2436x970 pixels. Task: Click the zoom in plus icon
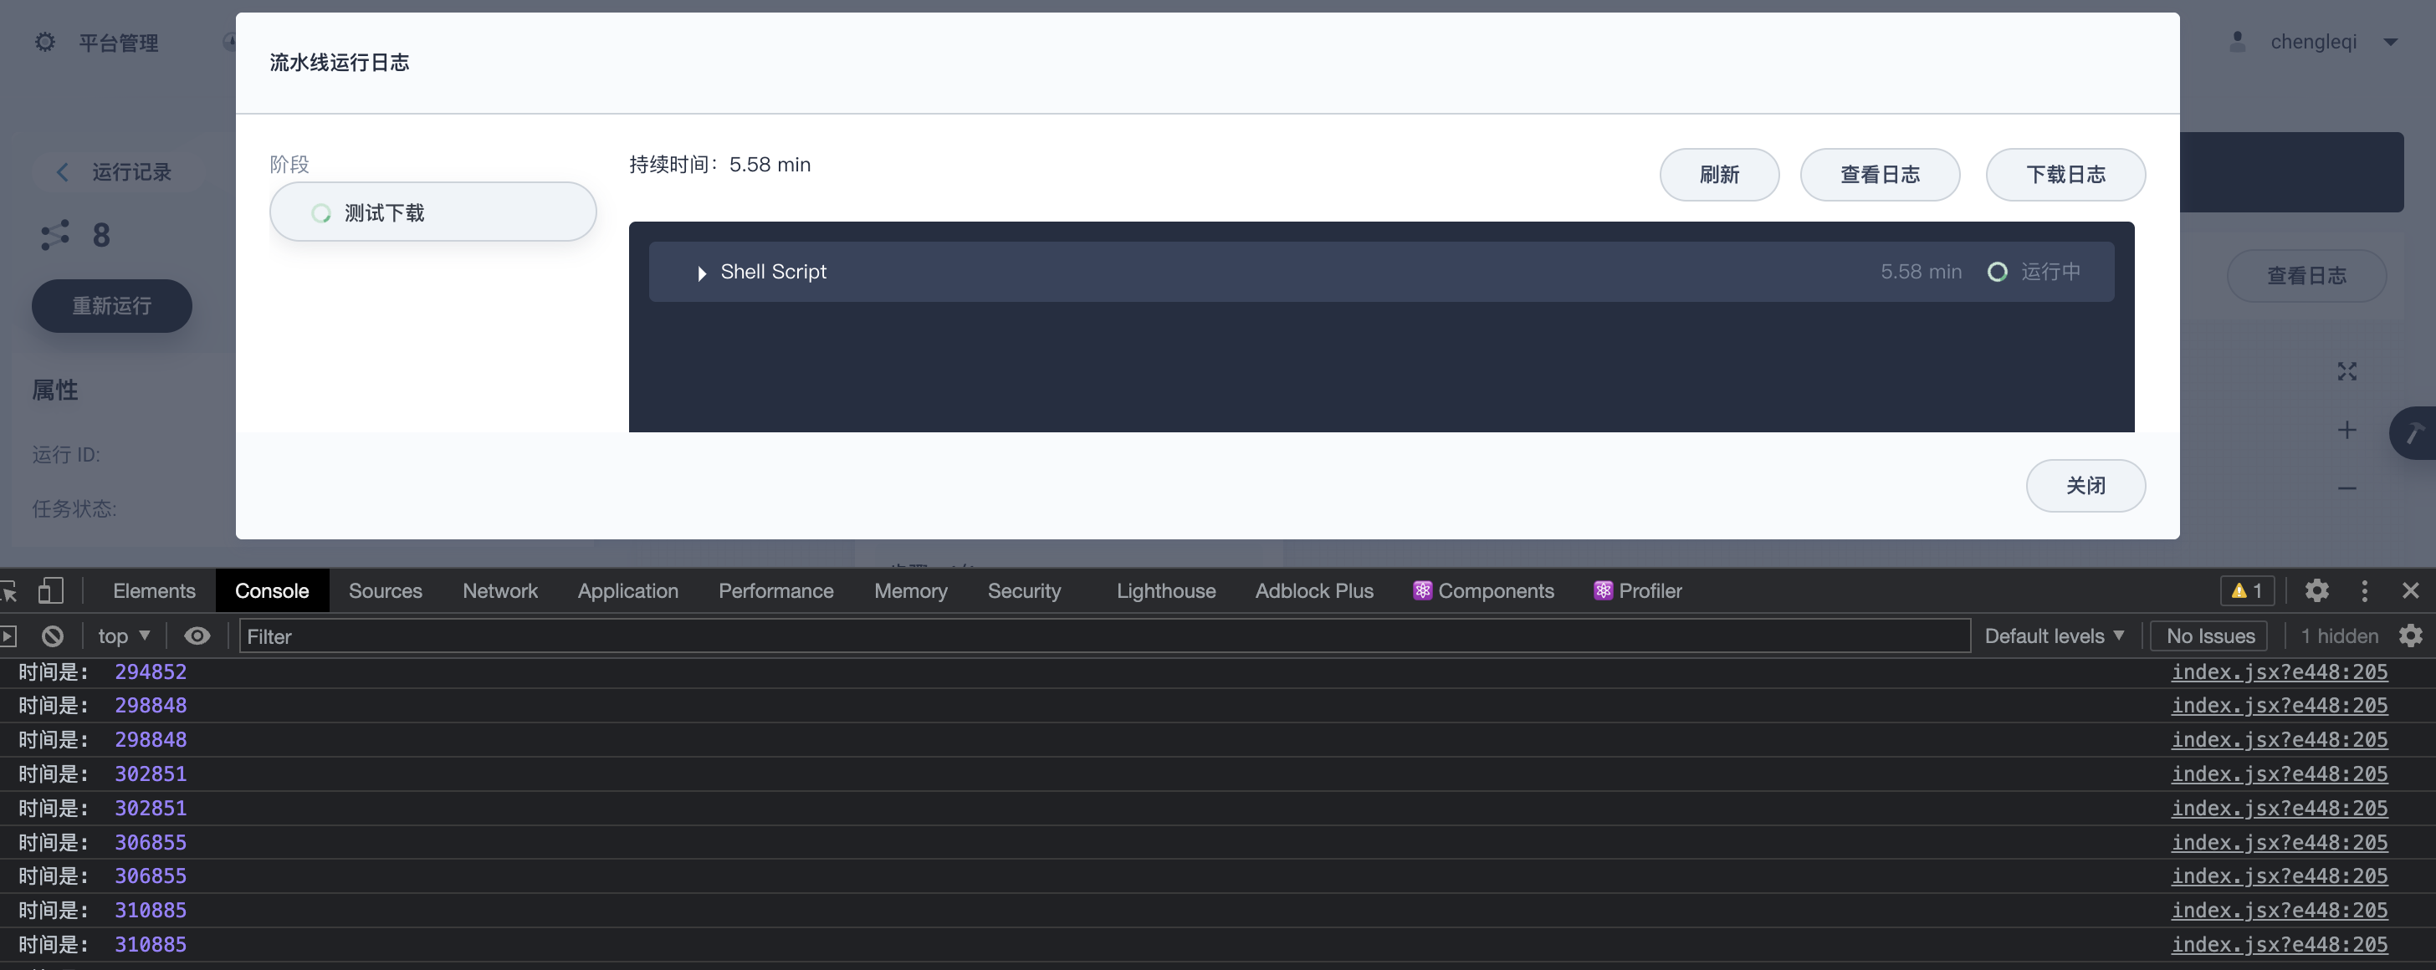[x=2346, y=430]
